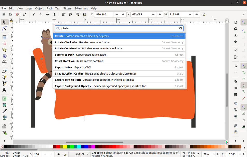Image resolution: width=247 pixels, height=157 pixels.
Task: Choose the Star and polygon tool
Action: (x=4, y=49)
